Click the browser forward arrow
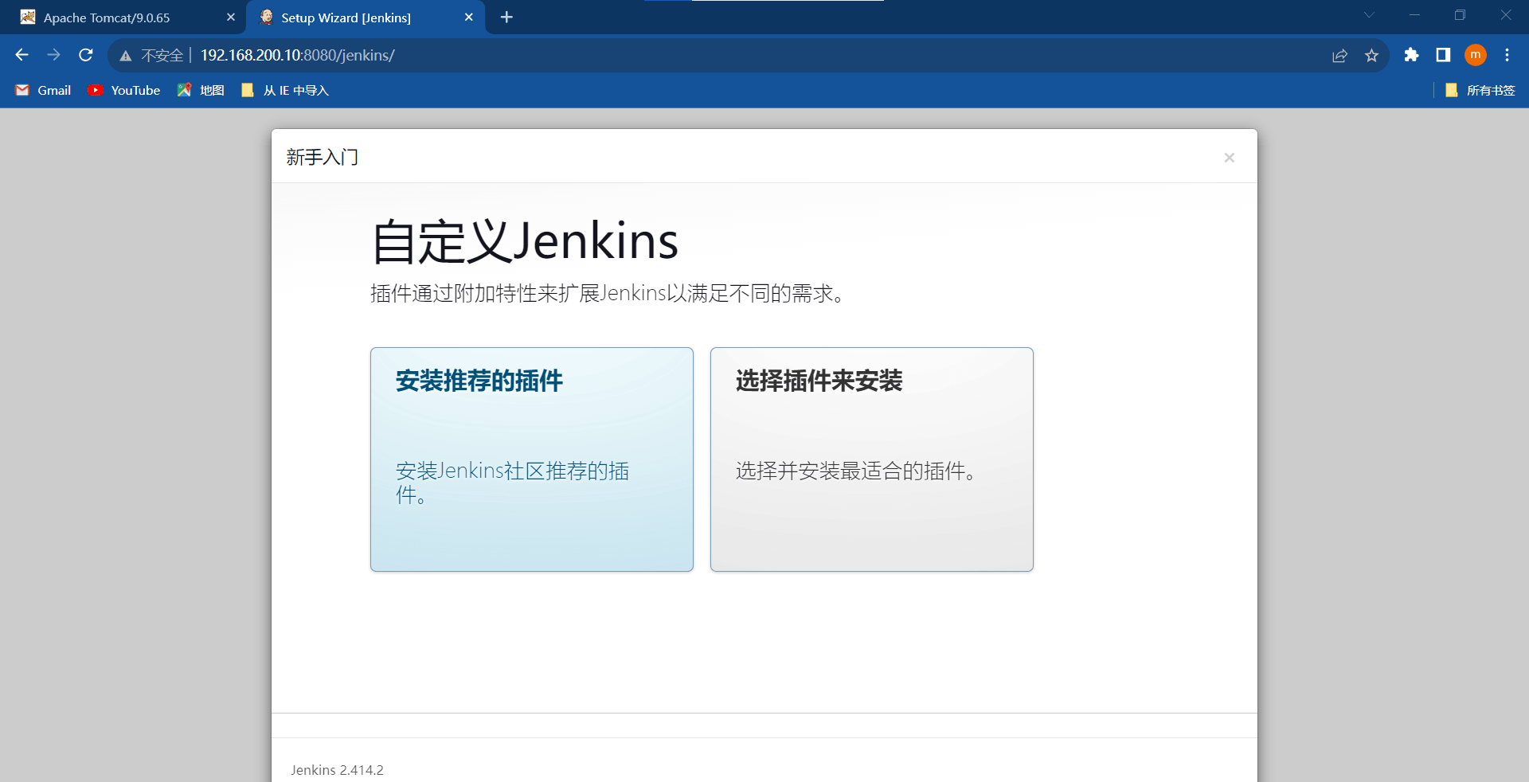Viewport: 1529px width, 782px height. click(54, 55)
